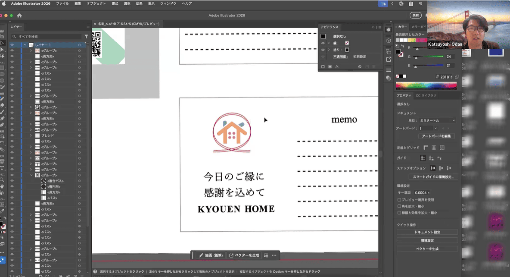Click the clear appearance icon in Appearance panel

point(360,67)
